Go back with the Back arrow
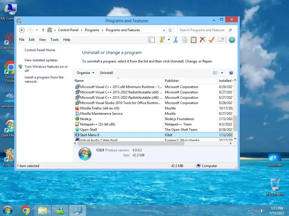The width and height of the screenshot is (289, 216). pyautogui.click(x=22, y=30)
